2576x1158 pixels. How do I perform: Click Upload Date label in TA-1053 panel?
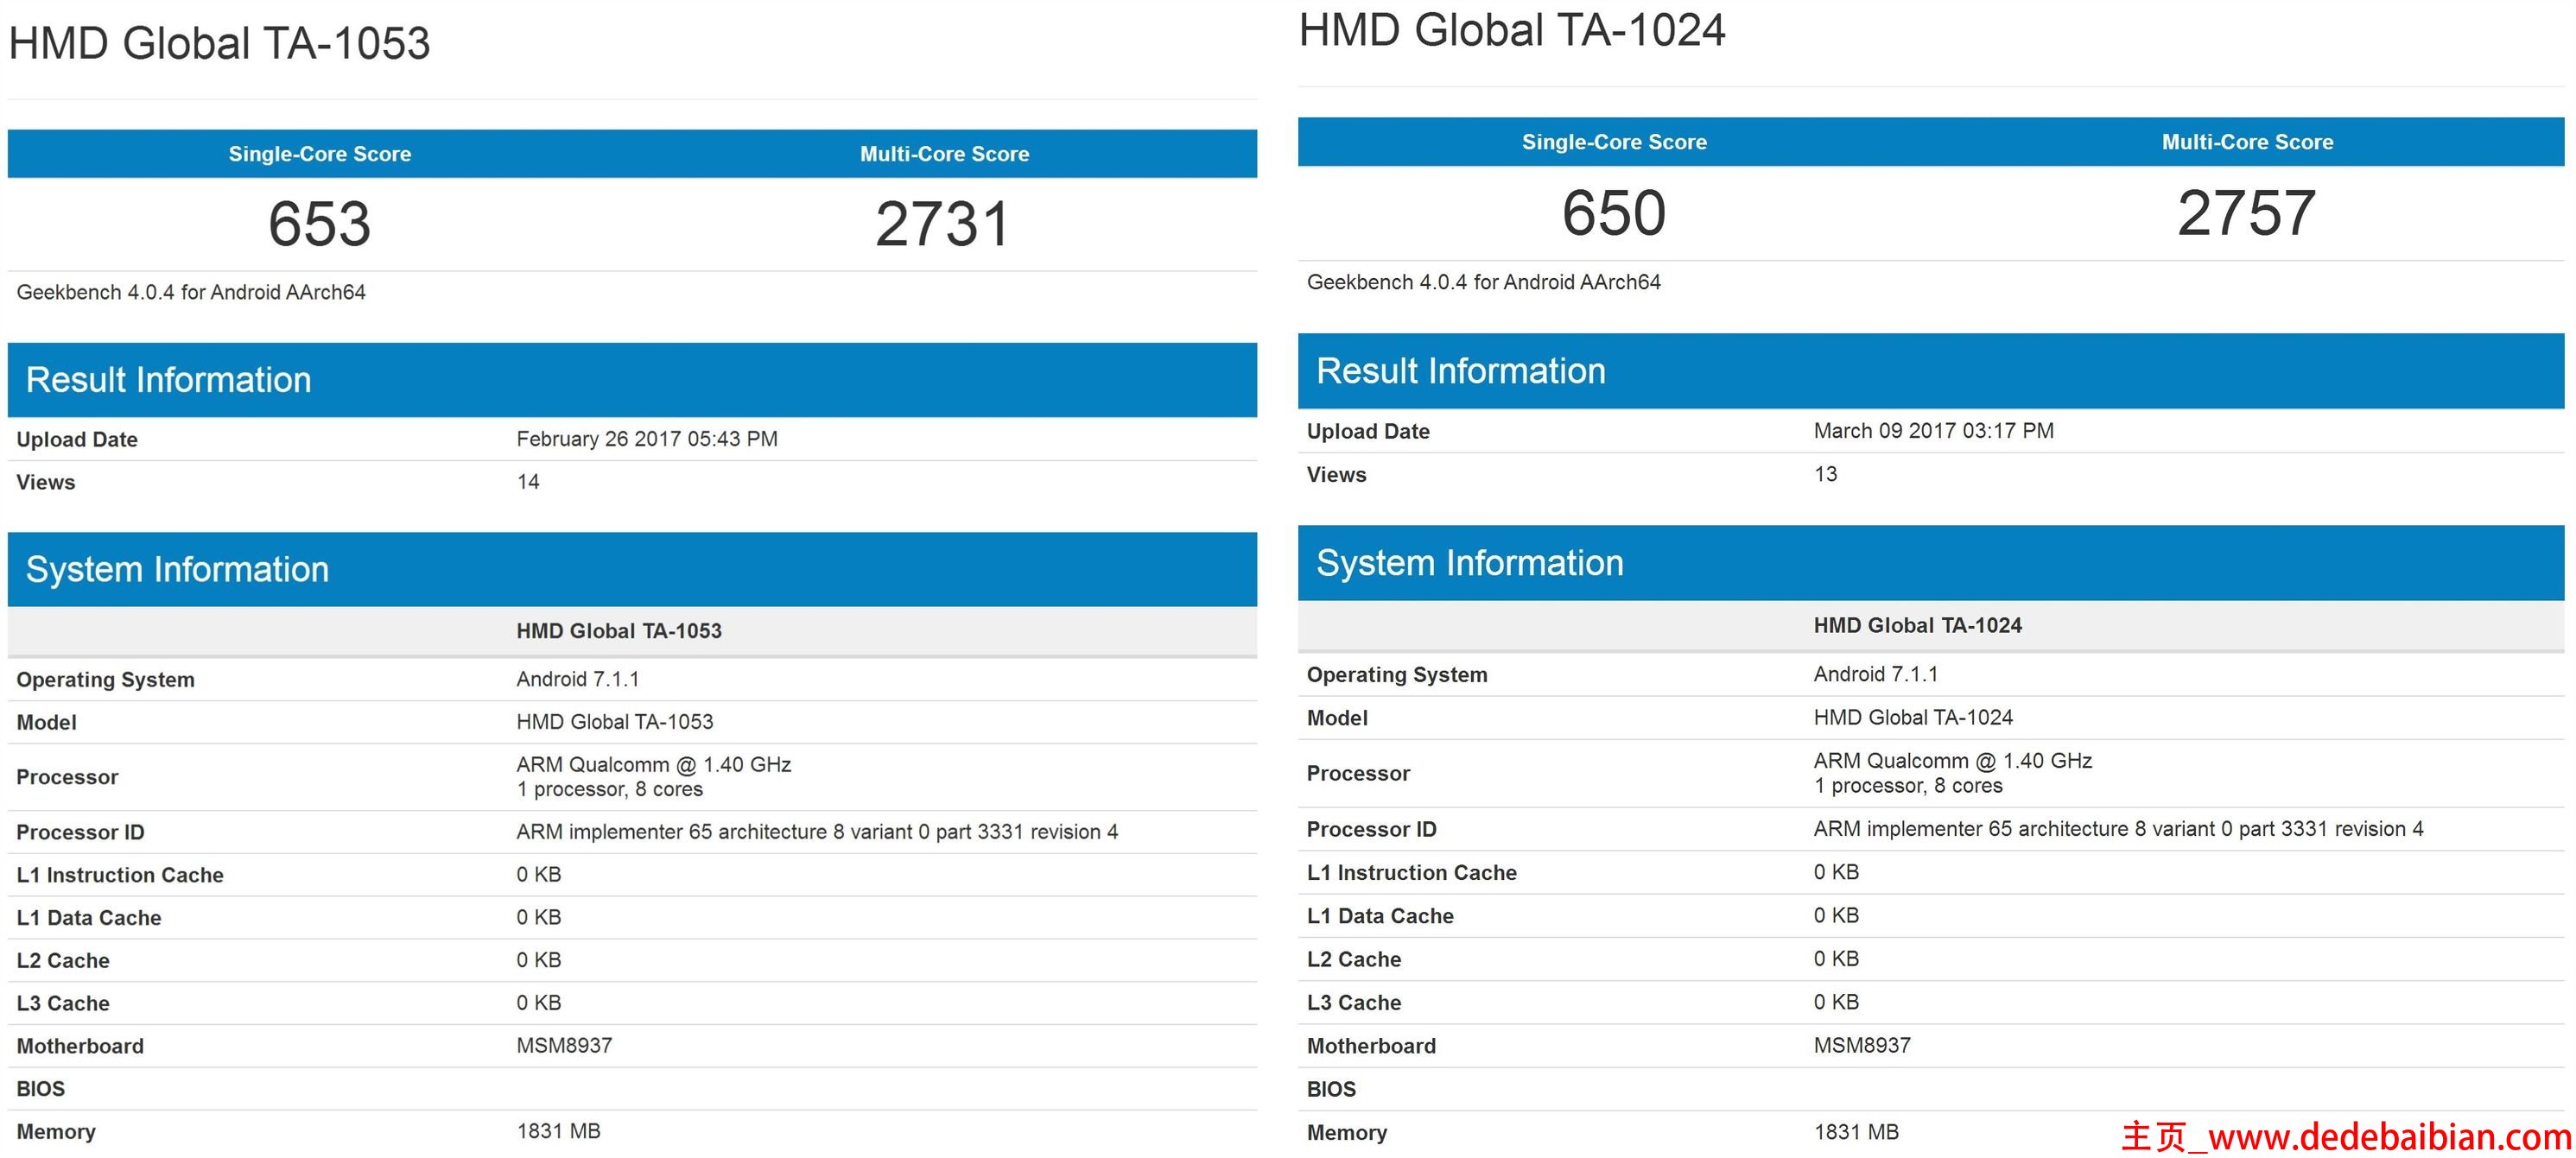point(77,440)
